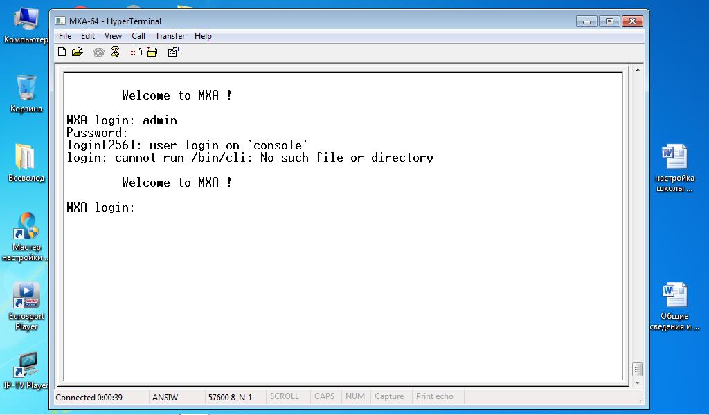709x415 pixels.
Task: Open the File menu
Action: 65,36
